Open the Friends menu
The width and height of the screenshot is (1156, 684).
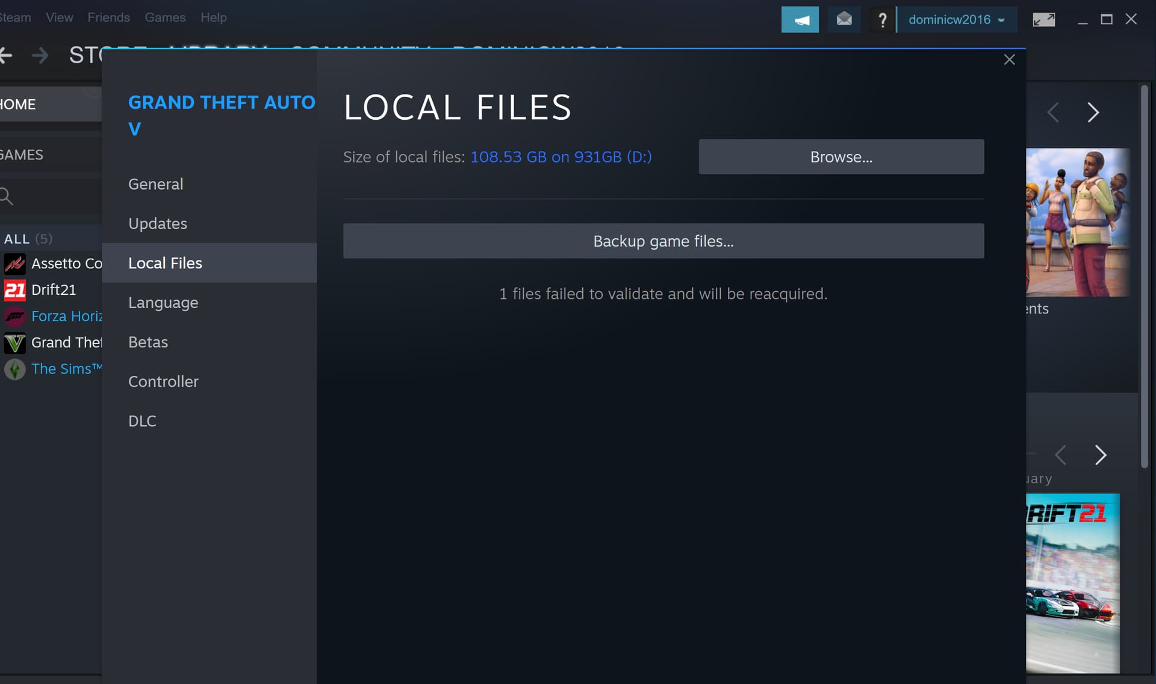(108, 17)
